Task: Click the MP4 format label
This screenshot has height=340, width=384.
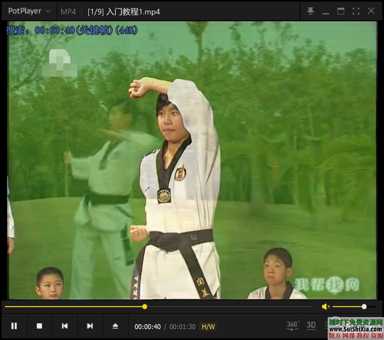Action: pyautogui.click(x=68, y=12)
